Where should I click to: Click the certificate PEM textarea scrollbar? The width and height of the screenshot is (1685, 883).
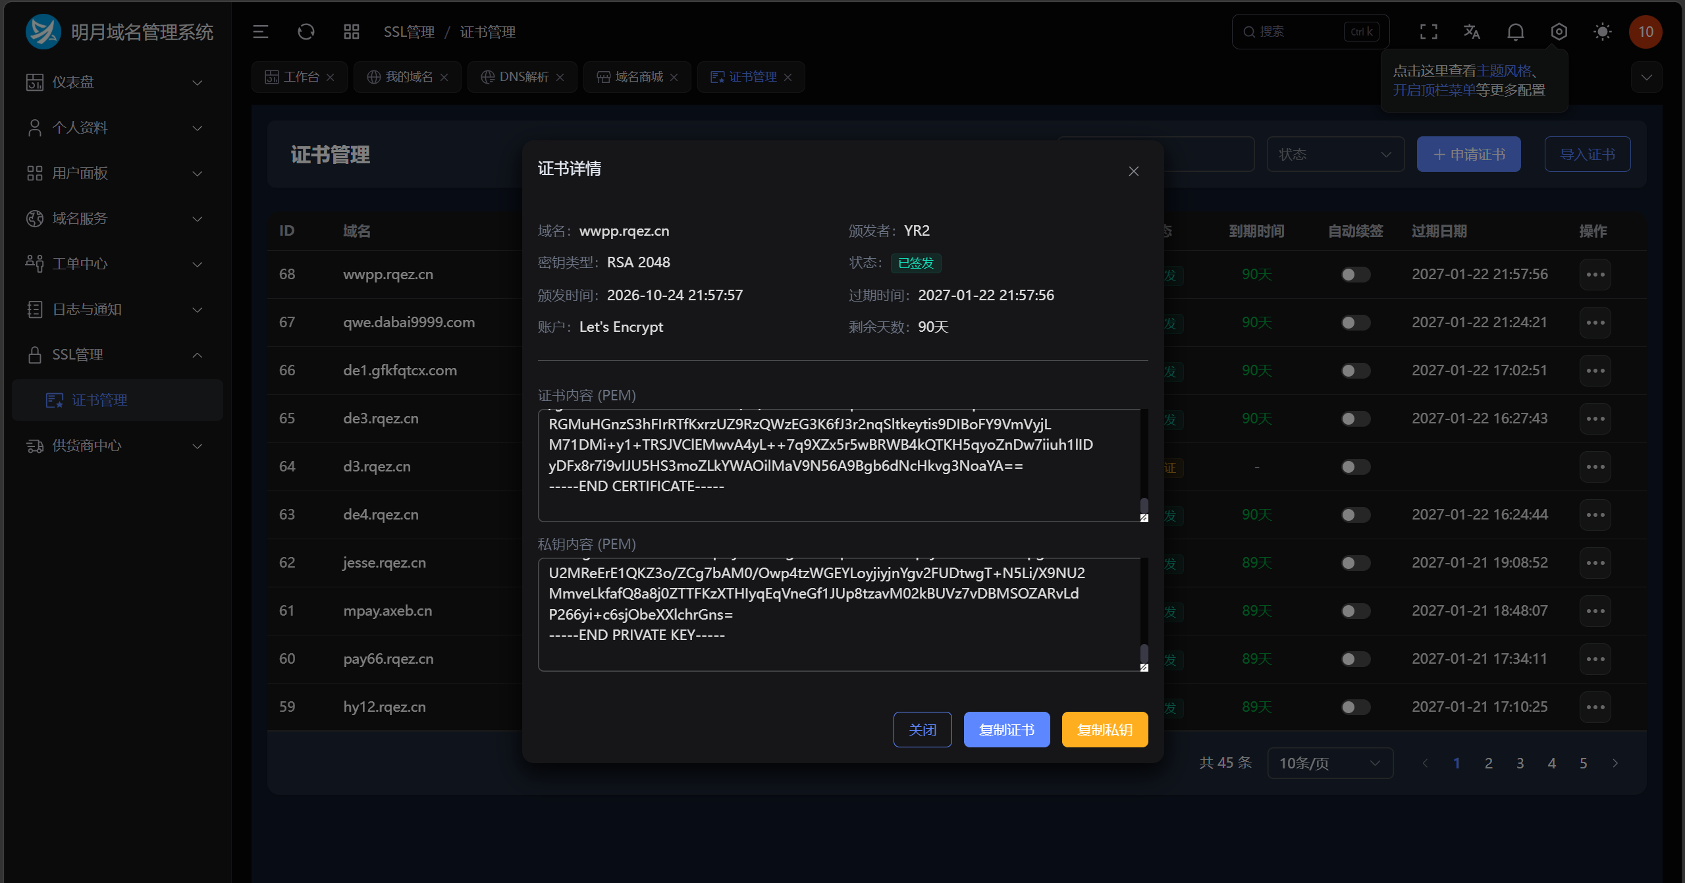1144,506
